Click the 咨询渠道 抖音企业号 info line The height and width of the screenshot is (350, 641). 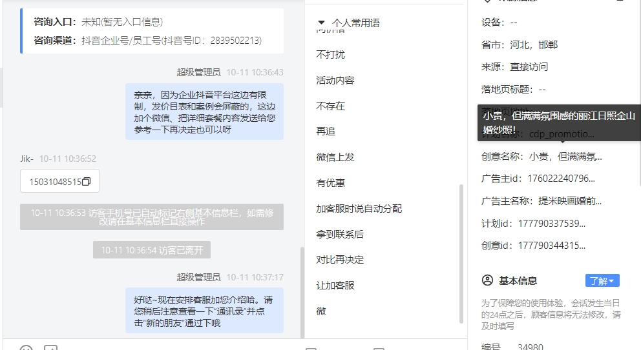pos(147,41)
